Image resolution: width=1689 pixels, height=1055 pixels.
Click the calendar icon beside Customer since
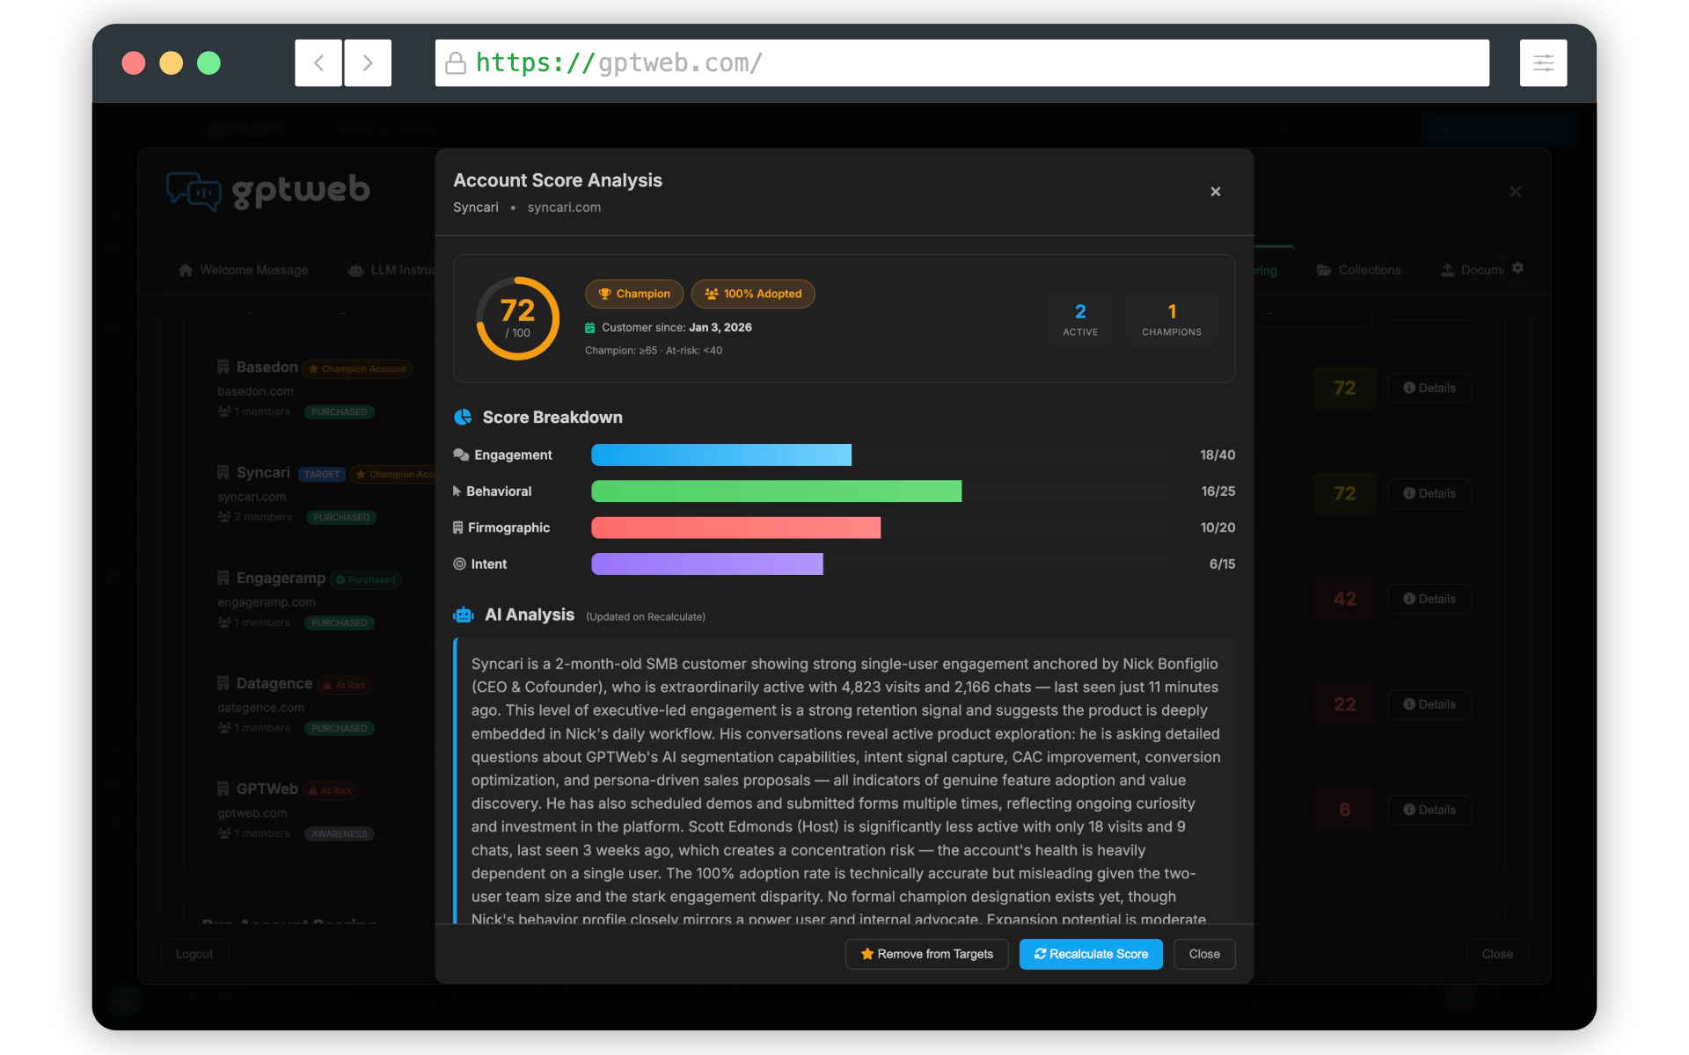(590, 328)
